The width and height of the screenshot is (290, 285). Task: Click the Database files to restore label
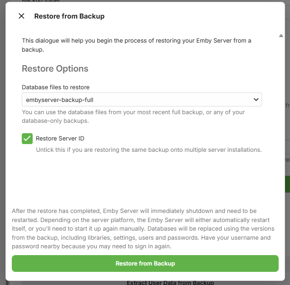[x=56, y=87]
